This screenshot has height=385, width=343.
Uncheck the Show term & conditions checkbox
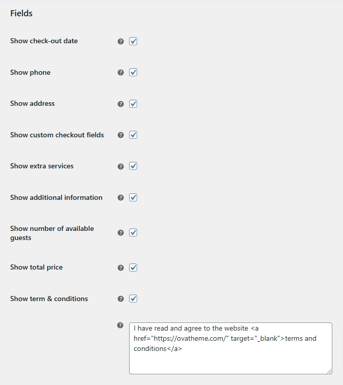(x=133, y=299)
